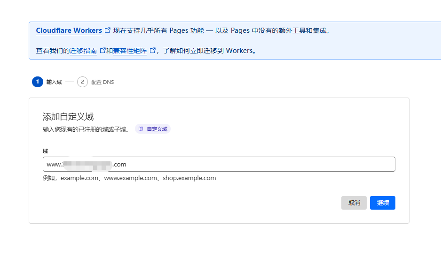This screenshot has width=441, height=257.
Task: Click the 域 field label
Action: coord(45,151)
